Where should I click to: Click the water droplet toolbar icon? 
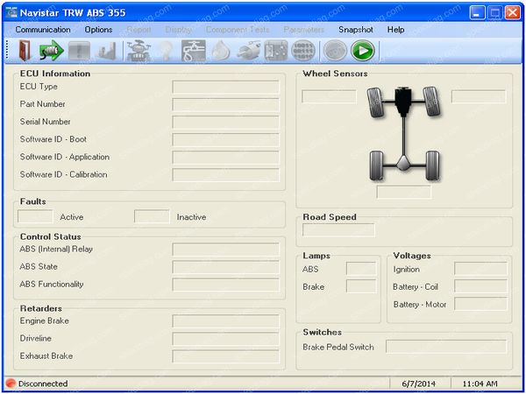point(221,51)
